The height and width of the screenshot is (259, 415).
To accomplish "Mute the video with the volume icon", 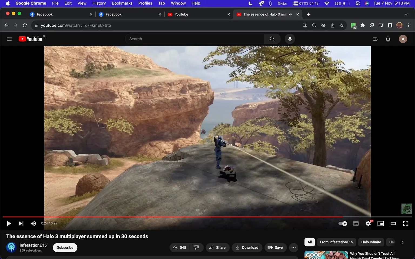I will point(33,223).
